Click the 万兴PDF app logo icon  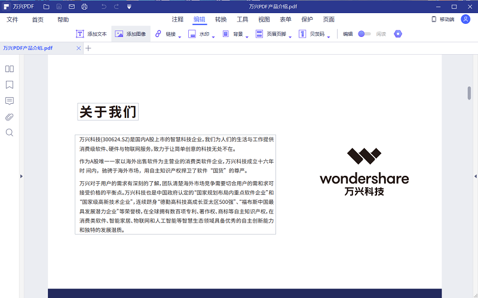pyautogui.click(x=6, y=7)
